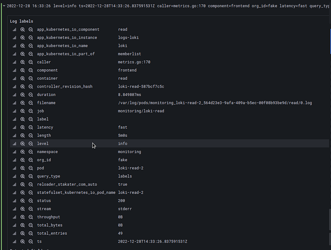Filter out stream stderr value
Screen dimensions: 331x250
[x=31, y=209]
